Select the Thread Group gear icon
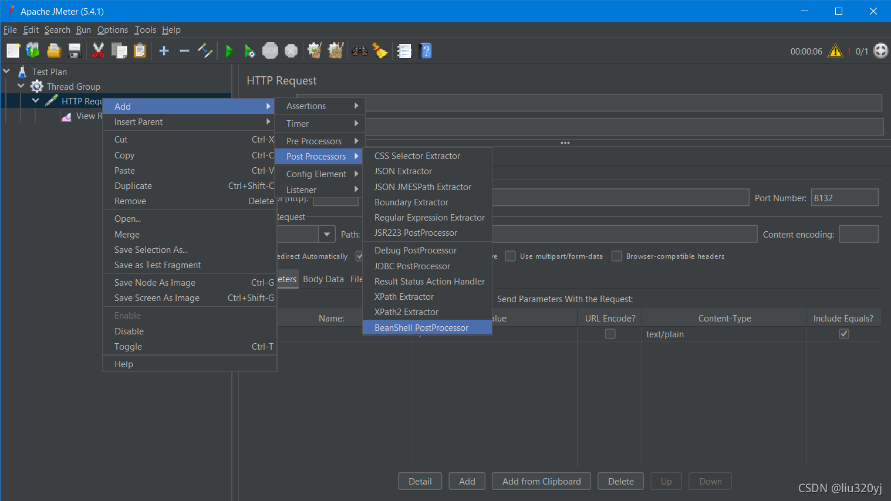The width and height of the screenshot is (891, 501). [37, 86]
